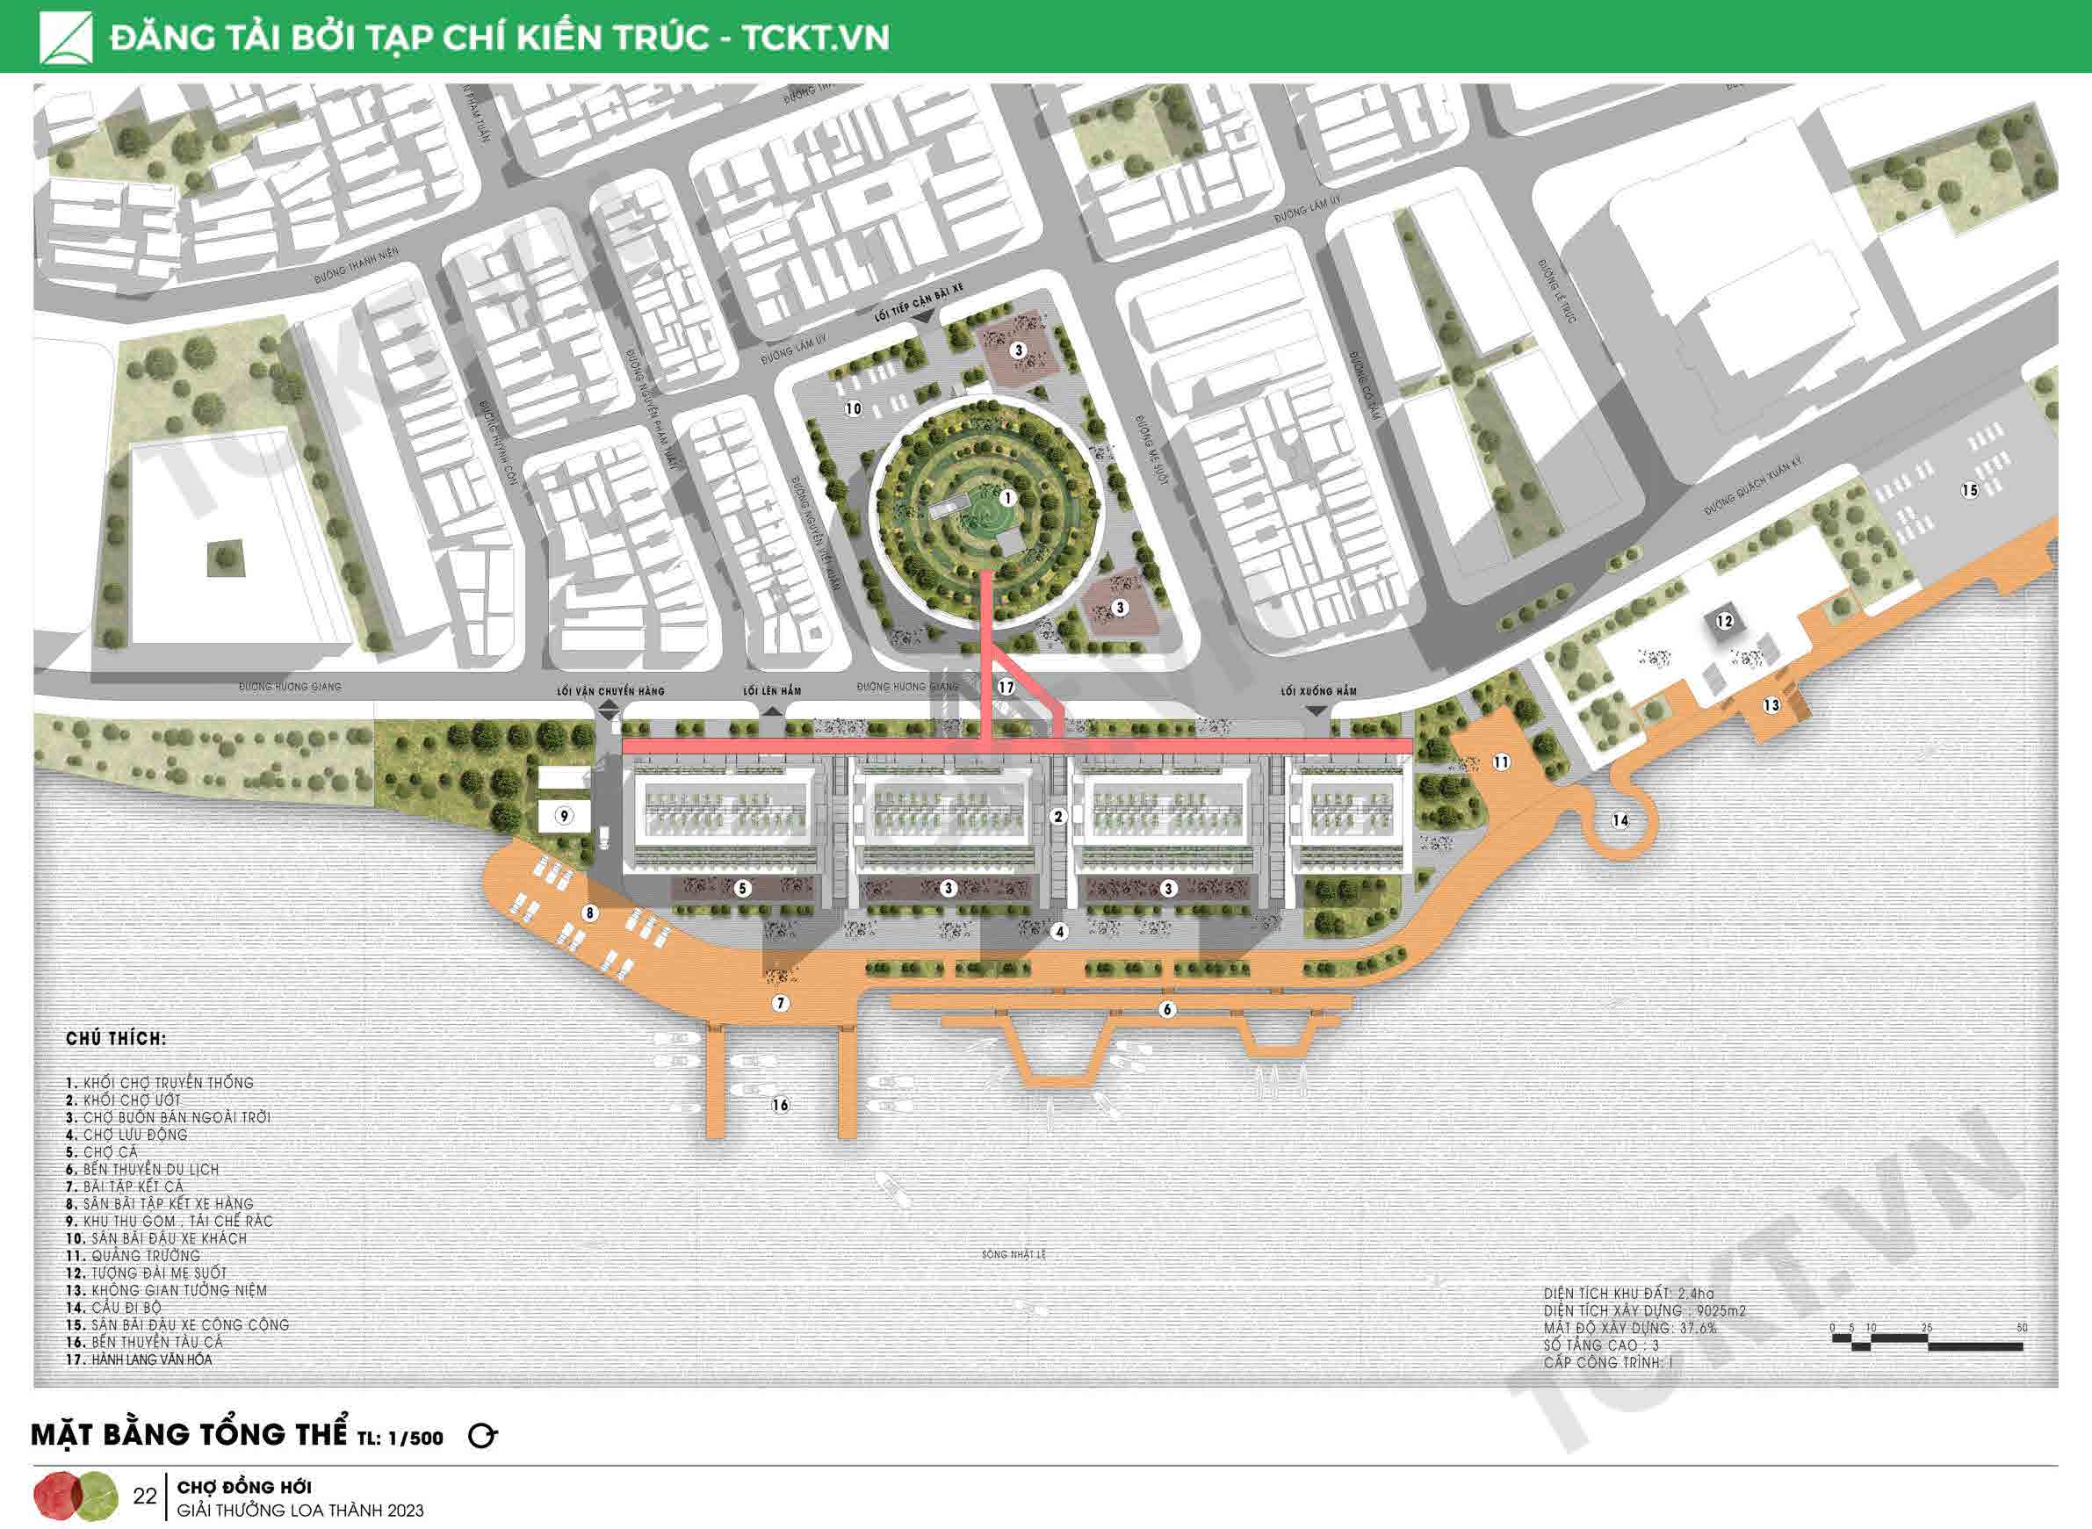The width and height of the screenshot is (2092, 1529).
Task: Click legend line 13. KHÔNG GIAN TƯỞNG NIỆM
Action: click(166, 1290)
